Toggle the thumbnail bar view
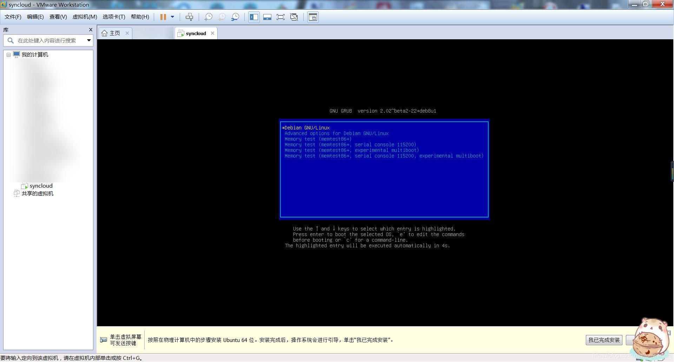This screenshot has width=674, height=362. pos(267,17)
